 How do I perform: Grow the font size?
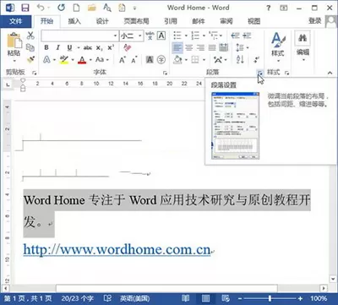point(123,60)
